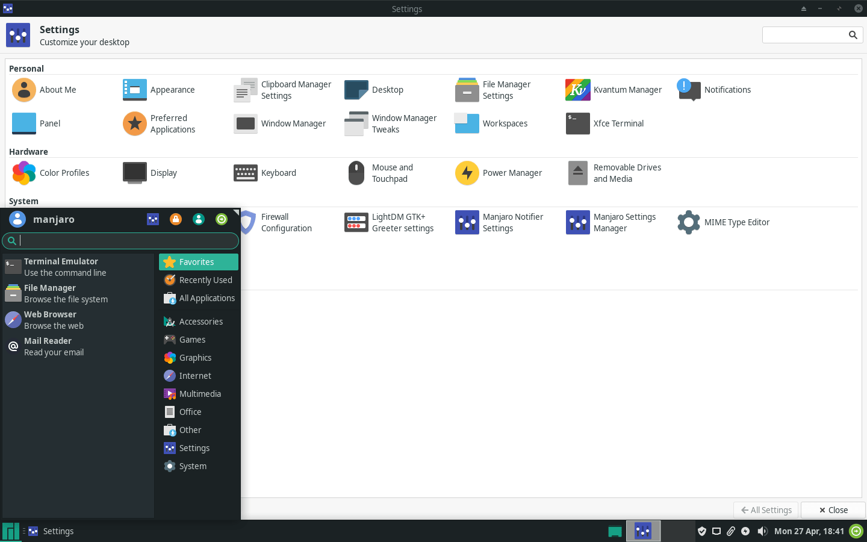Open the network icon in the system tray
This screenshot has width=867, height=542.
point(716,531)
